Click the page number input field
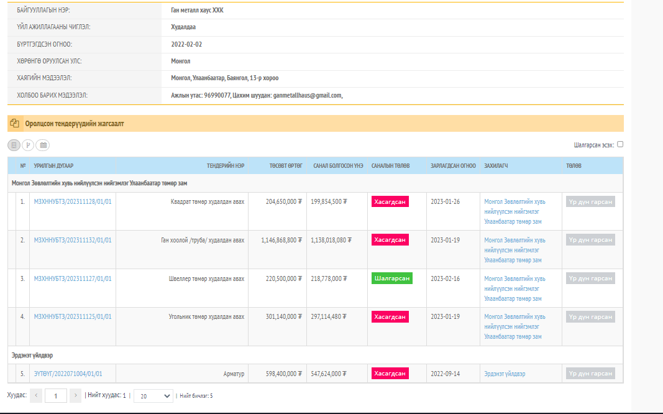The height and width of the screenshot is (414, 663). pyautogui.click(x=55, y=395)
